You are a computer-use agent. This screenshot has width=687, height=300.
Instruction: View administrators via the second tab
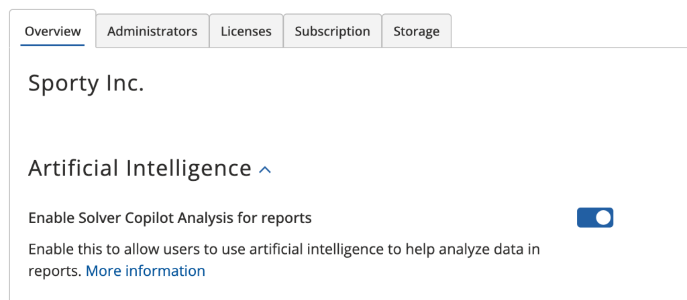click(152, 31)
